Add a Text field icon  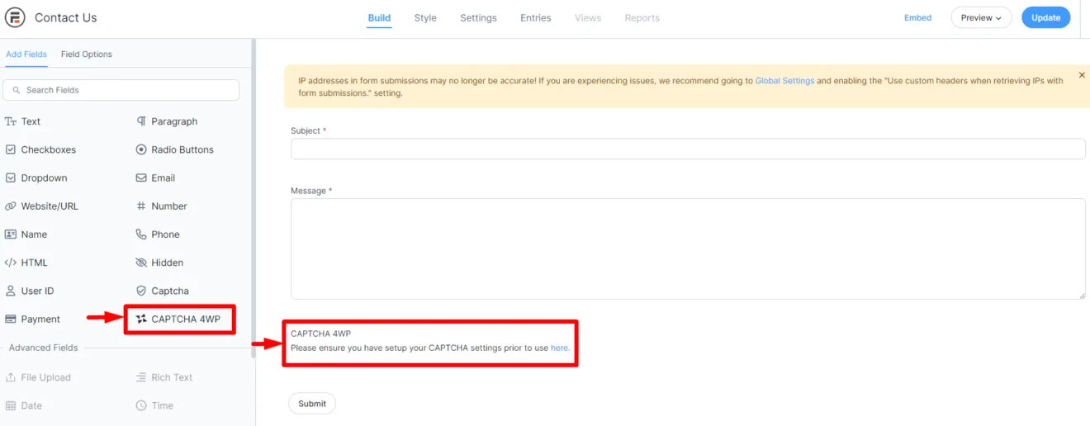tap(11, 121)
